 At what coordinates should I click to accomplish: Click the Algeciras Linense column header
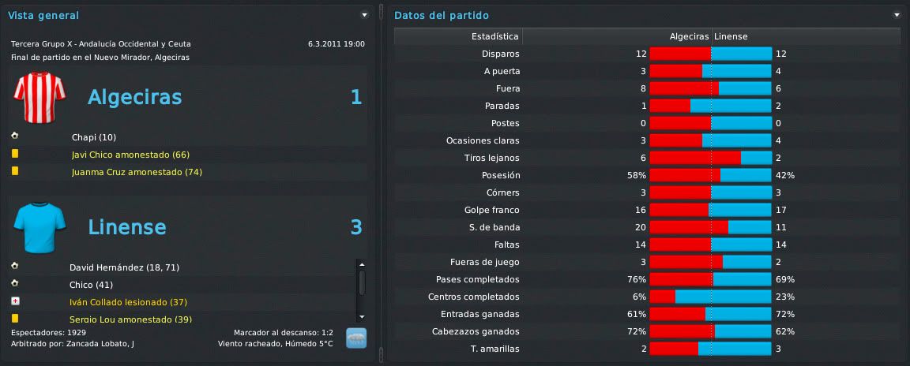click(x=711, y=36)
